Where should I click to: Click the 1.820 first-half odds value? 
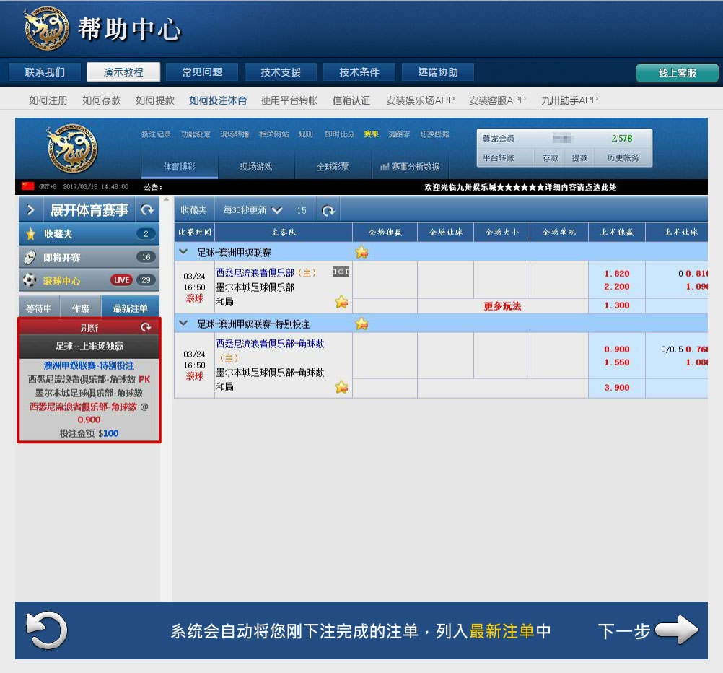click(x=616, y=274)
